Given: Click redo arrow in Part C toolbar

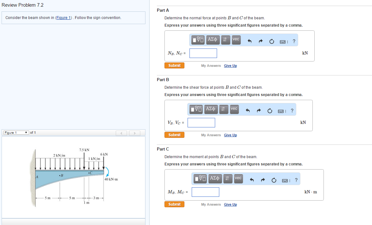Looking at the screenshot, I should click(263, 180).
